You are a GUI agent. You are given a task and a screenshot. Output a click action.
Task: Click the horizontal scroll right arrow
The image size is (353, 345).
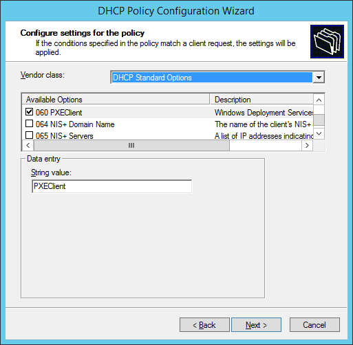(x=307, y=145)
